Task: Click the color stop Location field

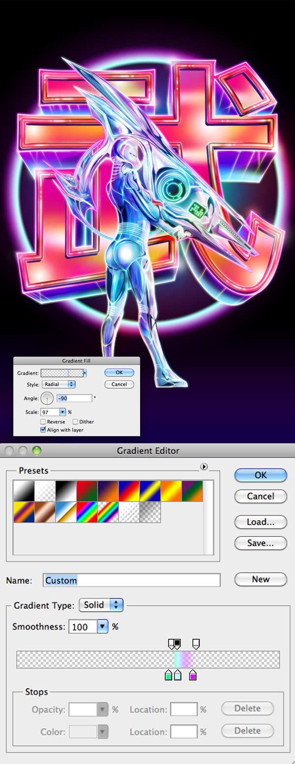Action: click(184, 731)
